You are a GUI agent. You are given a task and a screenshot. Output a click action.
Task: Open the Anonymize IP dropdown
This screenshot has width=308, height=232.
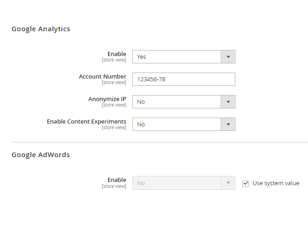tap(177, 102)
